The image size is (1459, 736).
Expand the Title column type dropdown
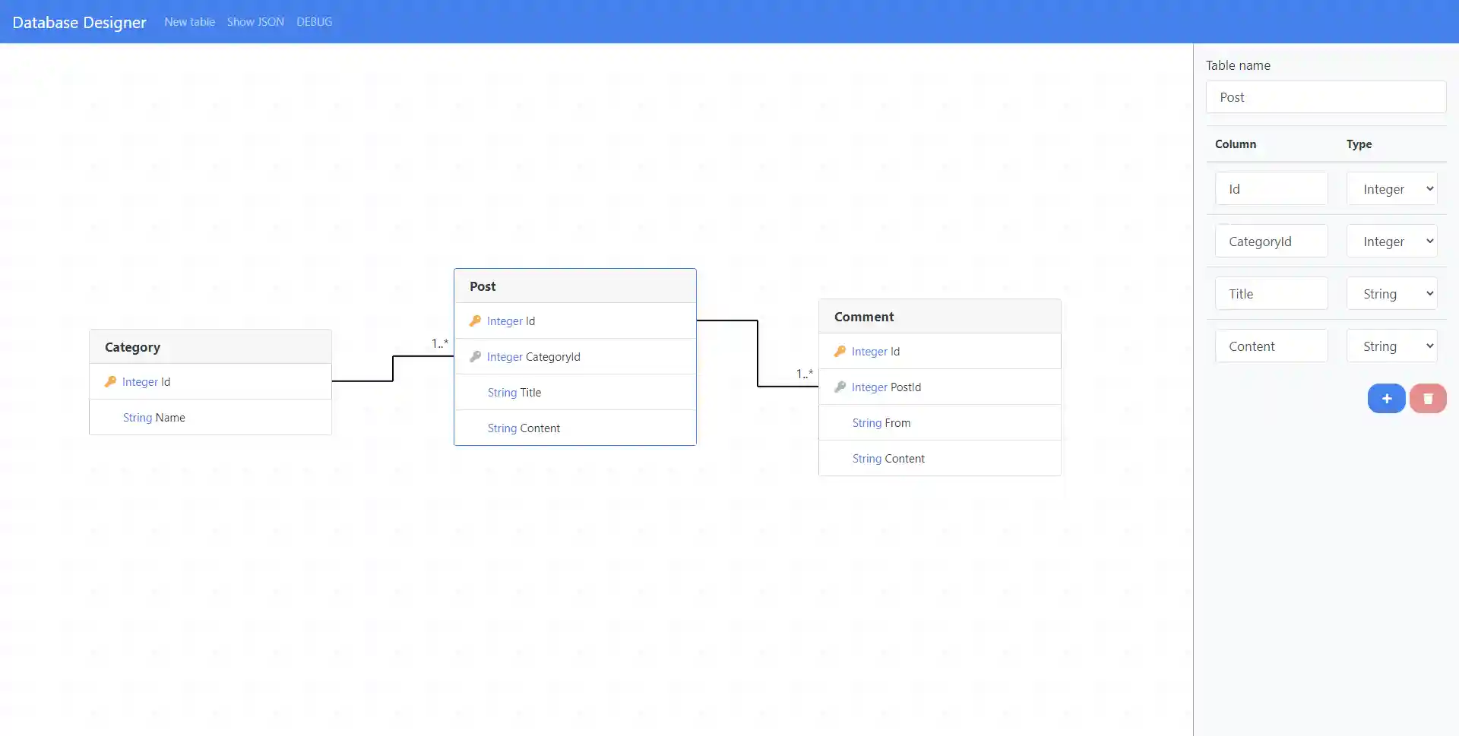1391,294
